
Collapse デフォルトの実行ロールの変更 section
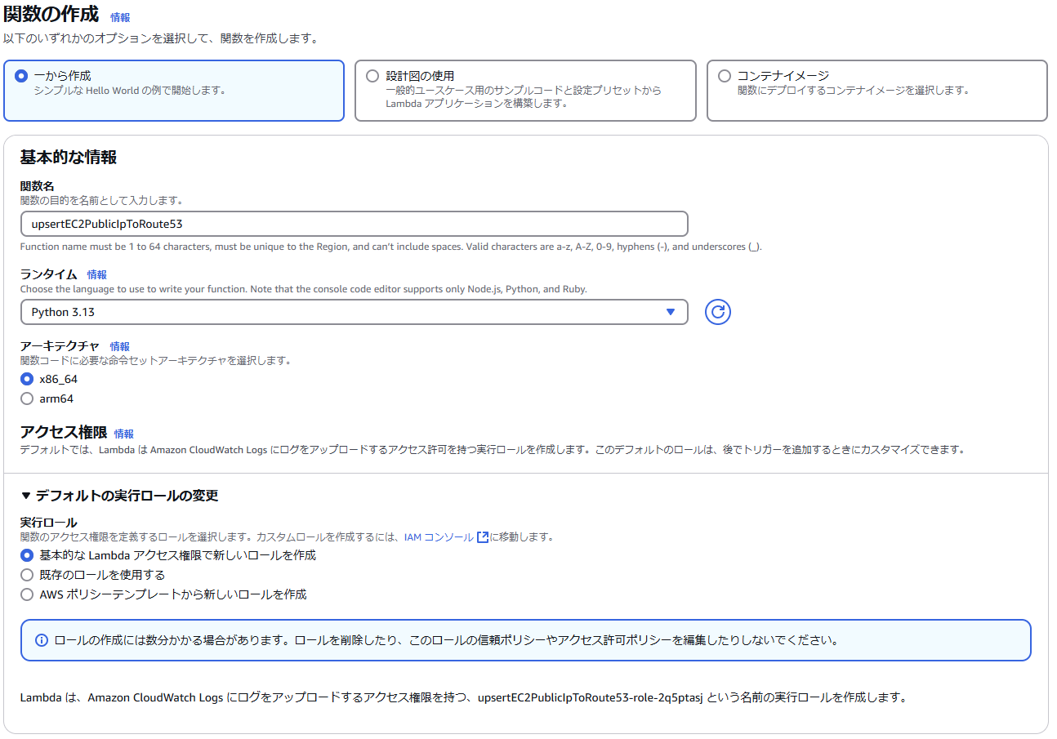coord(119,496)
